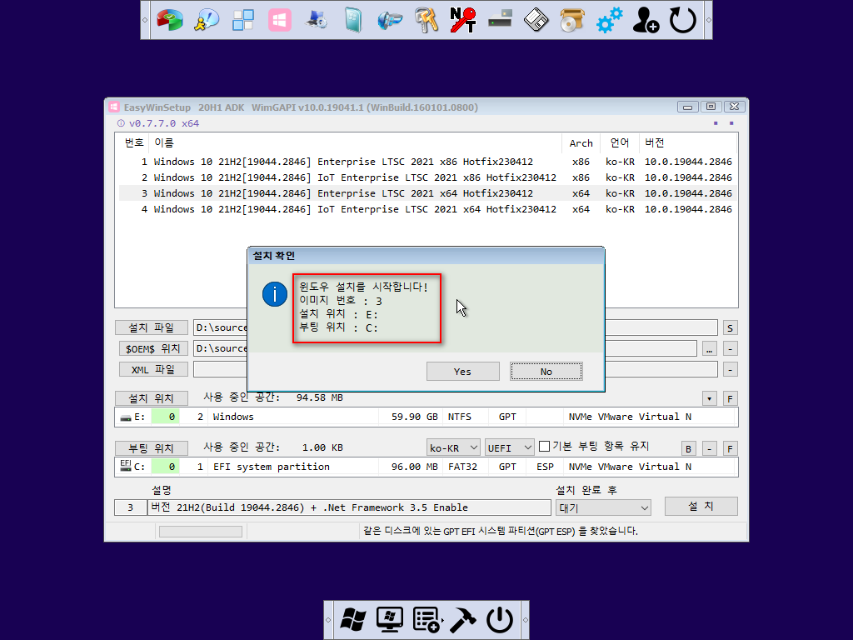Click the 설 치 install button

pos(701,506)
